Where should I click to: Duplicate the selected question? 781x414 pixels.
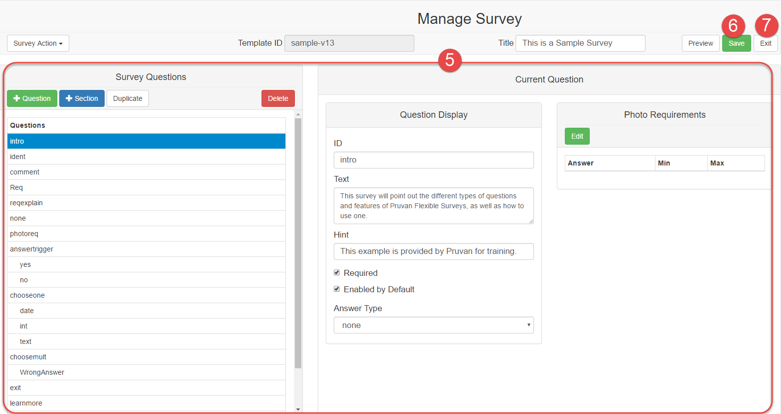pos(128,98)
